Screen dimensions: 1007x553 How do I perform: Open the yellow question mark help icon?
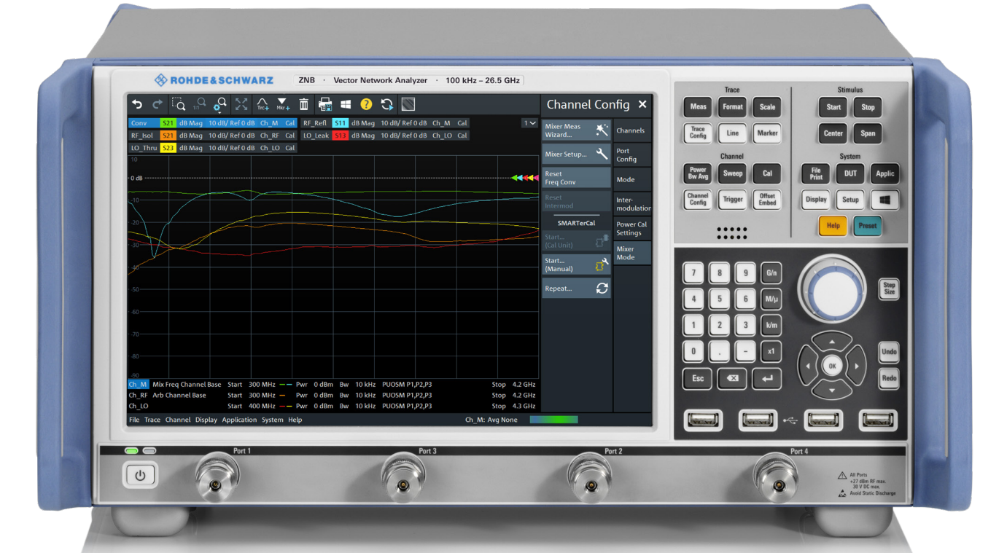(366, 105)
